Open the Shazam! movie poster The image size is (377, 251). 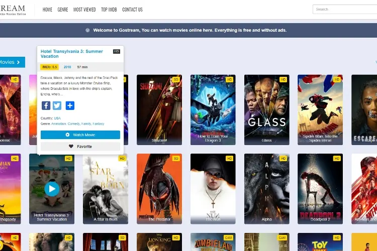click(x=159, y=110)
